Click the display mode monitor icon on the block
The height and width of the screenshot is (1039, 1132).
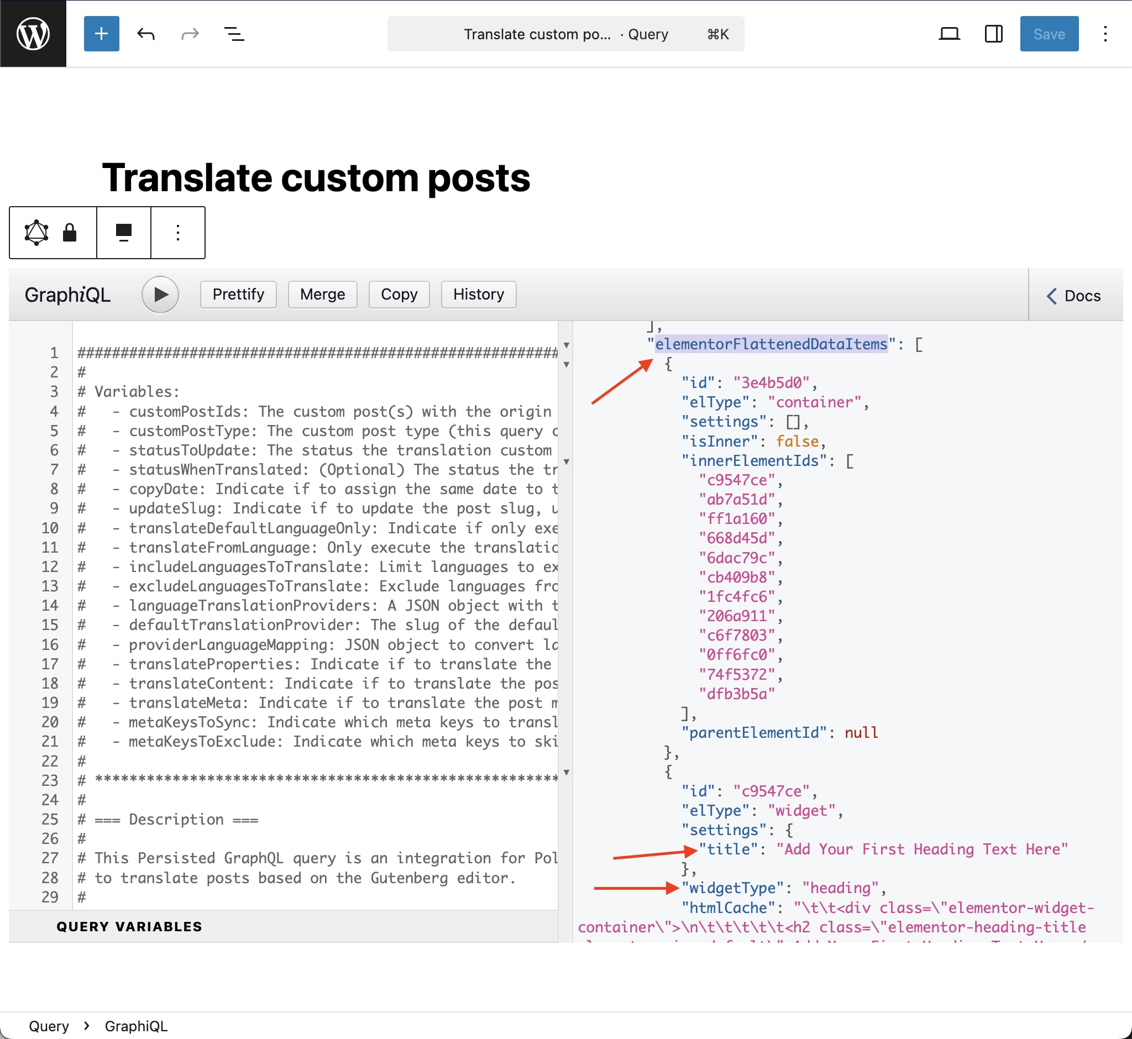123,232
